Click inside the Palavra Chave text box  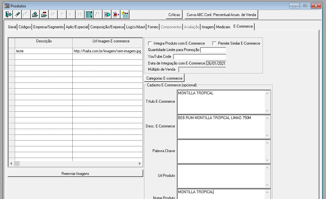[221, 151]
